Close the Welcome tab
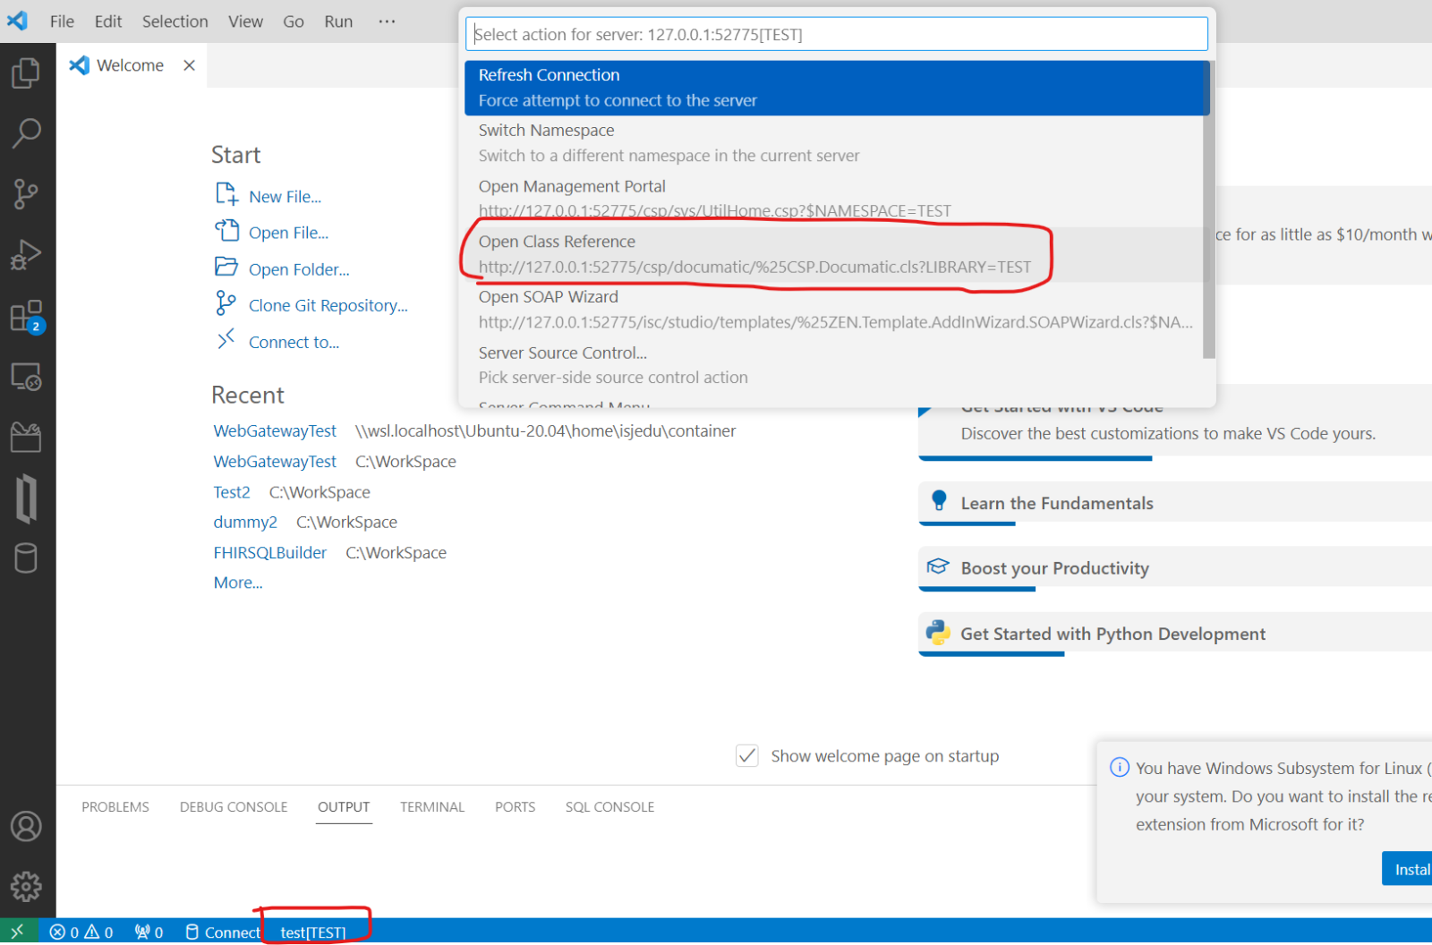 (x=189, y=65)
